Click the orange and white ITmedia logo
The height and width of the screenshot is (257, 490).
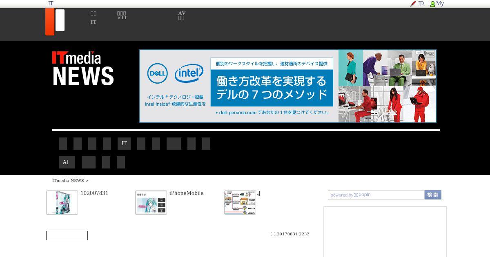(x=55, y=22)
